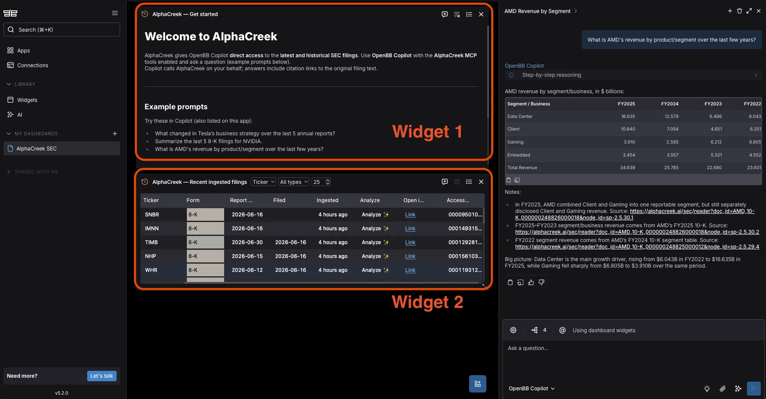The height and width of the screenshot is (399, 766).
Task: Attach a file with the paperclip icon
Action: [723, 389]
